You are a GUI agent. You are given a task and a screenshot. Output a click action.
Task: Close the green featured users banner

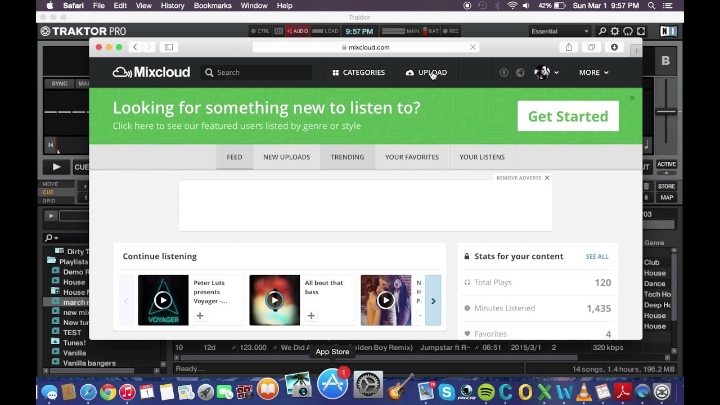[632, 98]
